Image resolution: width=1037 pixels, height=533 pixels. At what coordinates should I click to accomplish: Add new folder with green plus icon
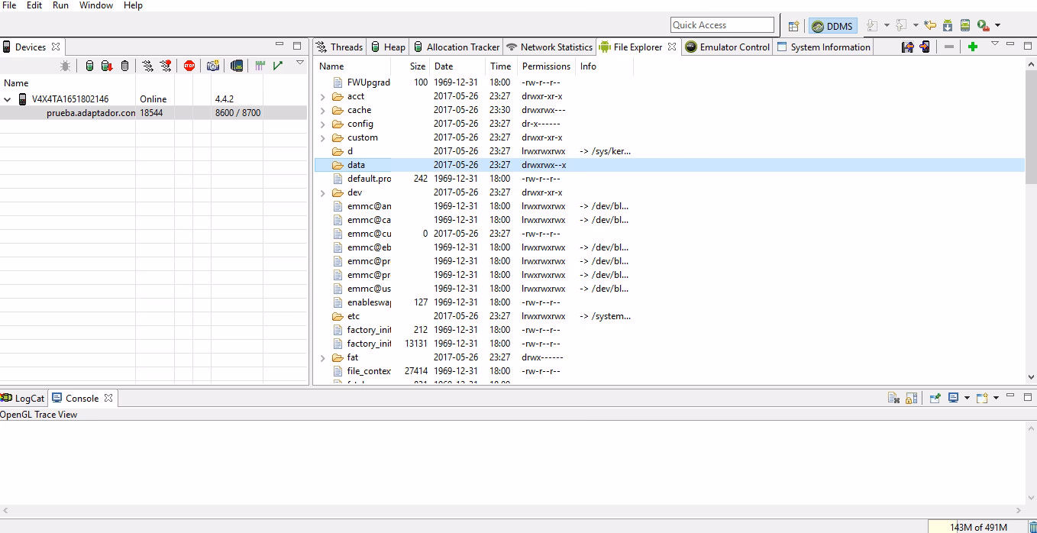point(973,47)
